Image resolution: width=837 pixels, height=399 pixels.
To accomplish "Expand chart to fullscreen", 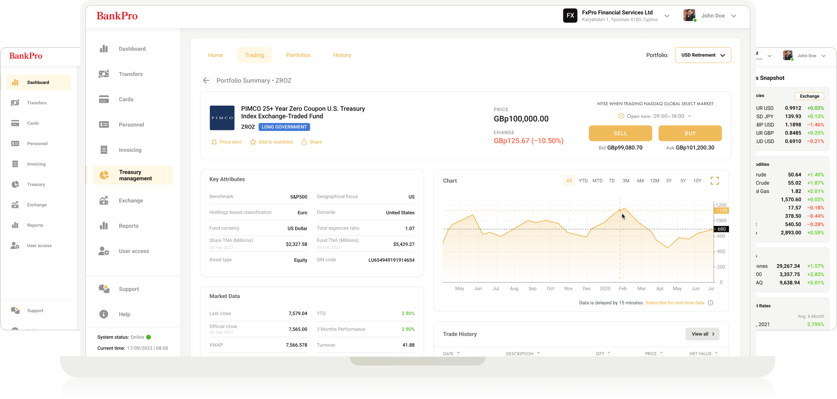I will coord(714,181).
